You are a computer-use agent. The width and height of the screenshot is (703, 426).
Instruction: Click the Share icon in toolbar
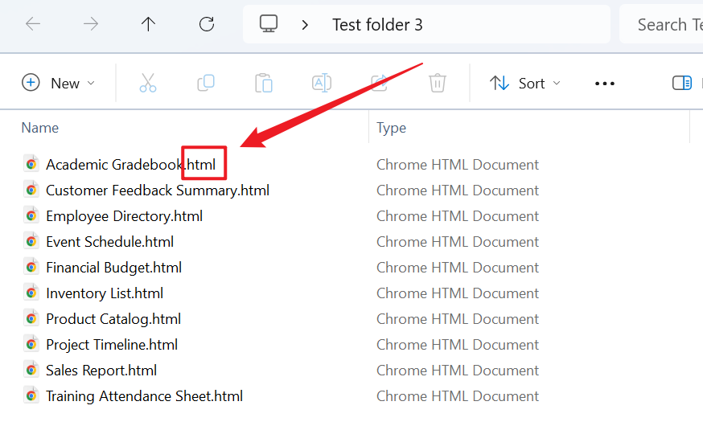click(x=380, y=84)
